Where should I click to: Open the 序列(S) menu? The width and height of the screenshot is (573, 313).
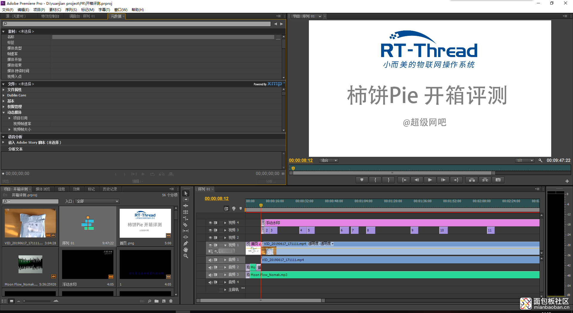pyautogui.click(x=71, y=10)
